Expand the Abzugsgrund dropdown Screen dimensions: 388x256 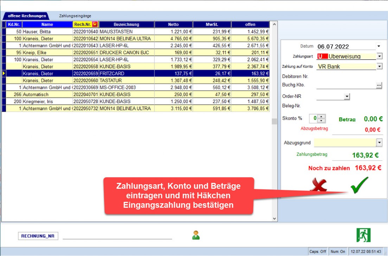(x=379, y=142)
